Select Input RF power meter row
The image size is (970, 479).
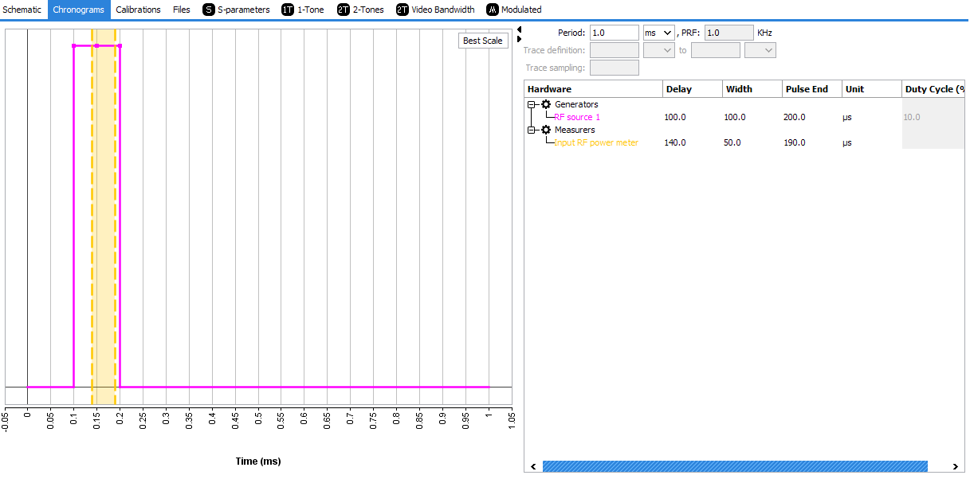596,142
